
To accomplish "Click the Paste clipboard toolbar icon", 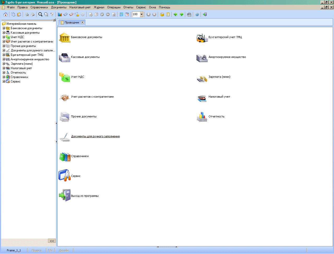I will (x=19, y=14).
